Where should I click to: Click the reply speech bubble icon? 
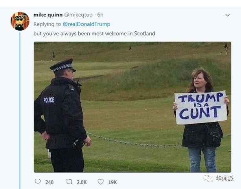38,182
